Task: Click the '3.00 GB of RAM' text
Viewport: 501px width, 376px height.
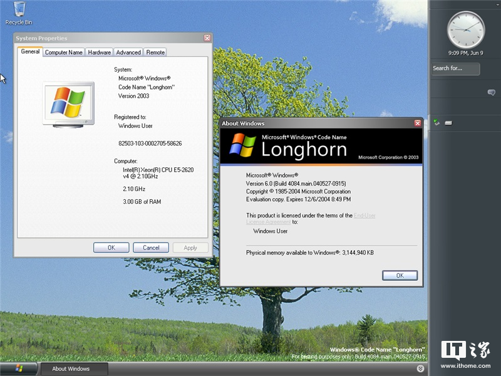Action: pyautogui.click(x=142, y=202)
